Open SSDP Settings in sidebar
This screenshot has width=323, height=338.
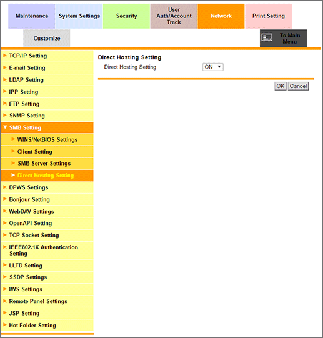pyautogui.click(x=47, y=277)
